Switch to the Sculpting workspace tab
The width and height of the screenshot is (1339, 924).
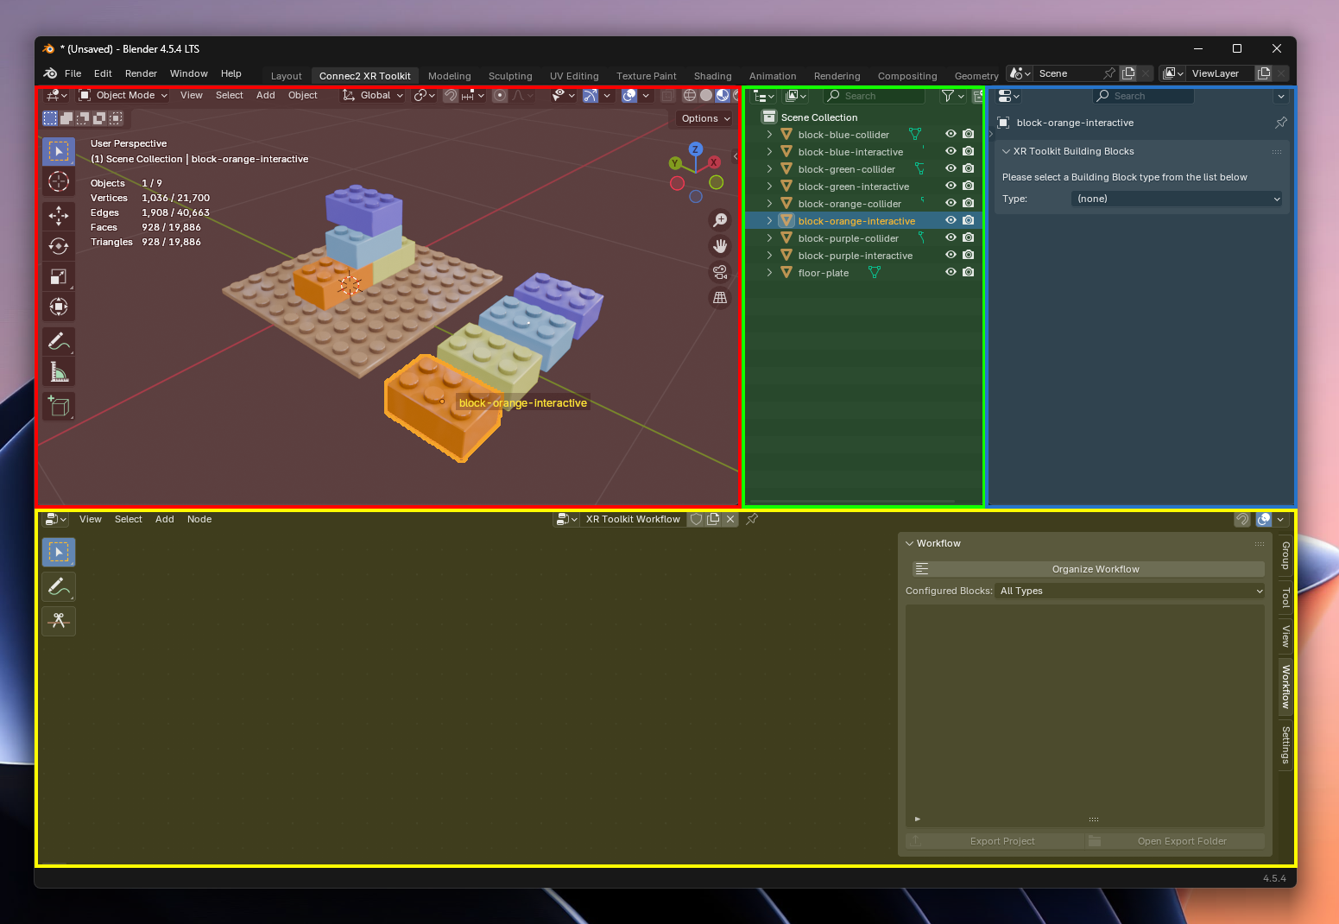pos(509,76)
